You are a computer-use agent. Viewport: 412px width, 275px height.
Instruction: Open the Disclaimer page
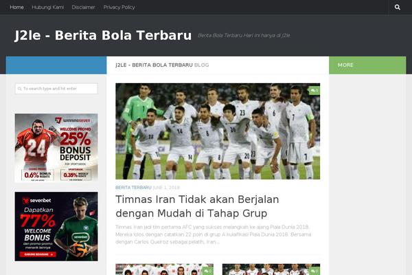click(83, 8)
